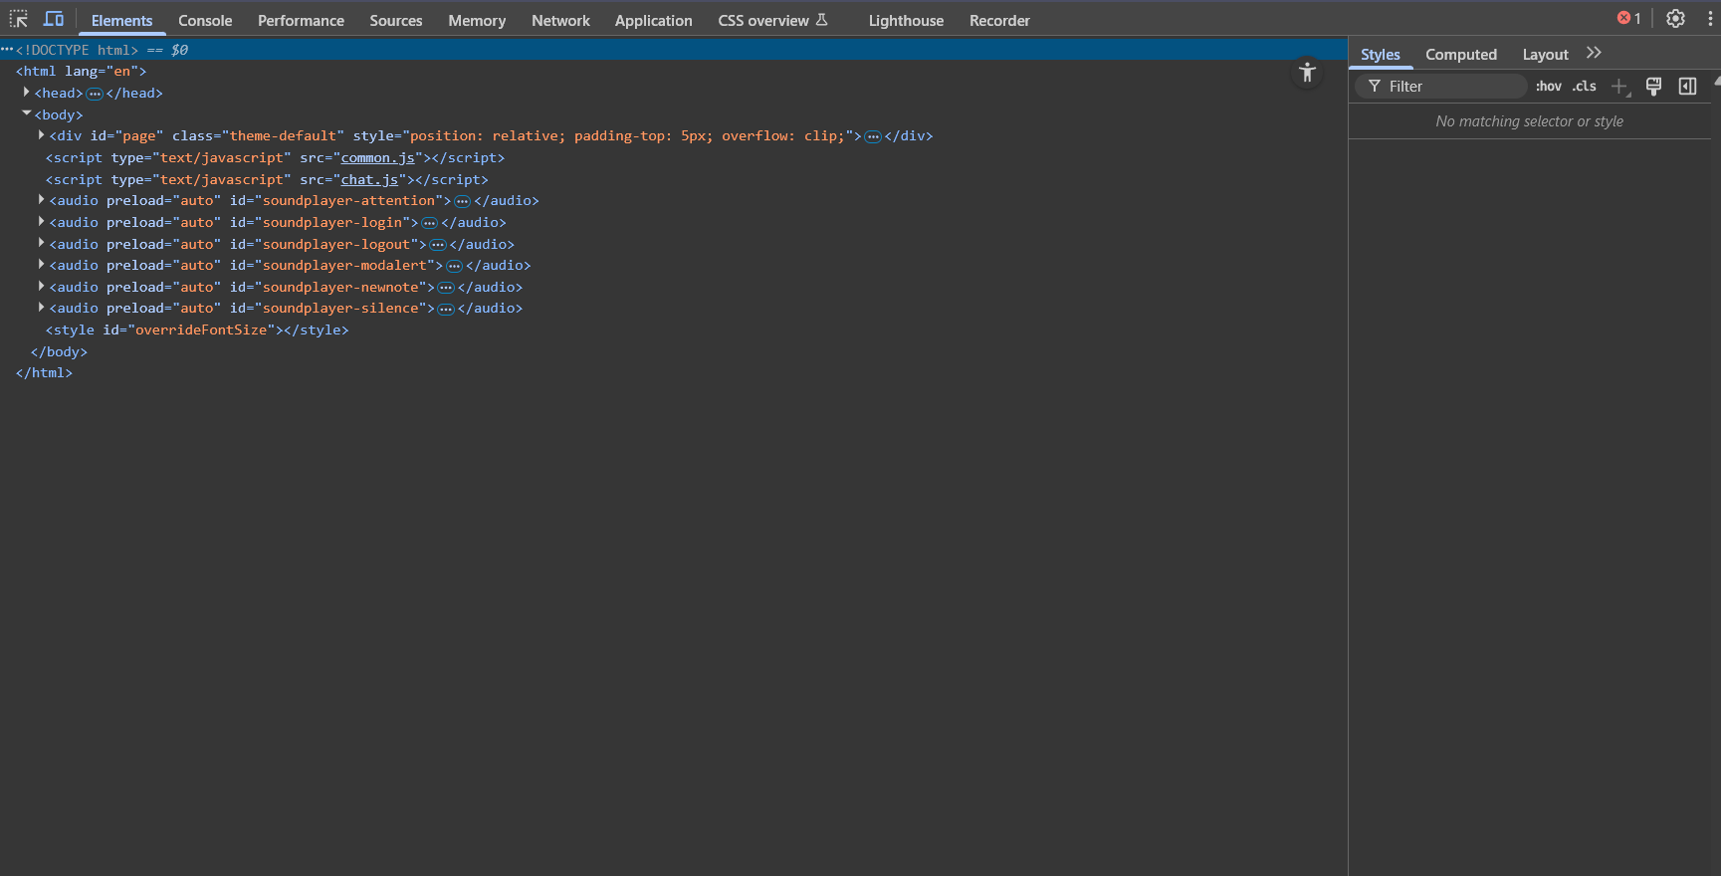Expand the soundplayer-login audio arrow
Screen dimensions: 1721x876
click(41, 222)
